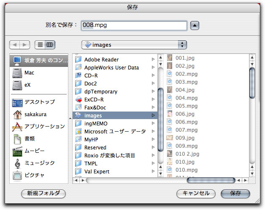Go back with the left navigation arrow
The image size is (265, 210).
15,45
